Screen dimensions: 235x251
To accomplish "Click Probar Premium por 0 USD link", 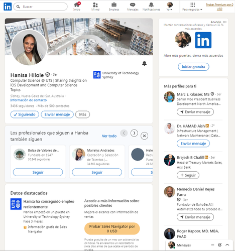I will 219,7.
